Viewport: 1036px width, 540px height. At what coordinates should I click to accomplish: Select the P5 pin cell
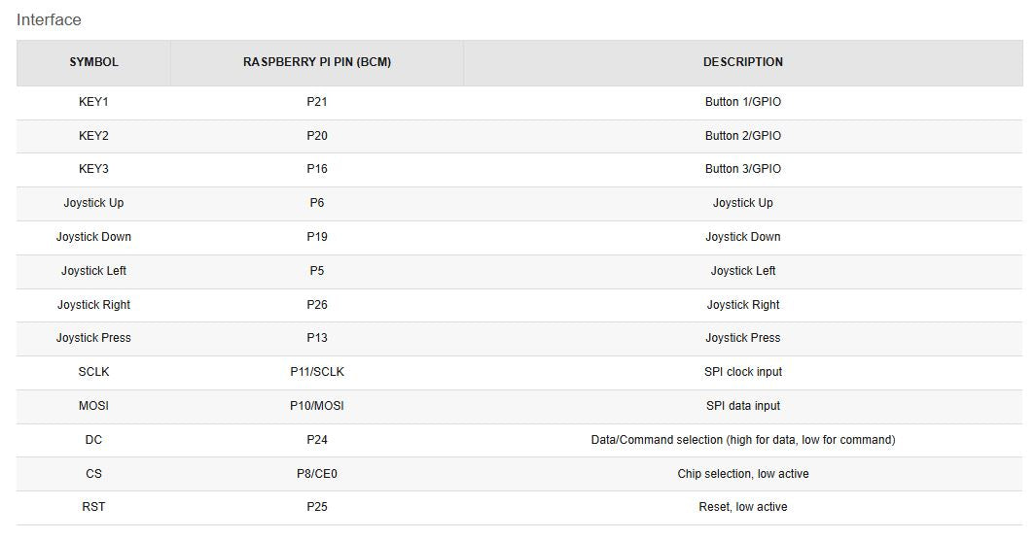coord(317,271)
